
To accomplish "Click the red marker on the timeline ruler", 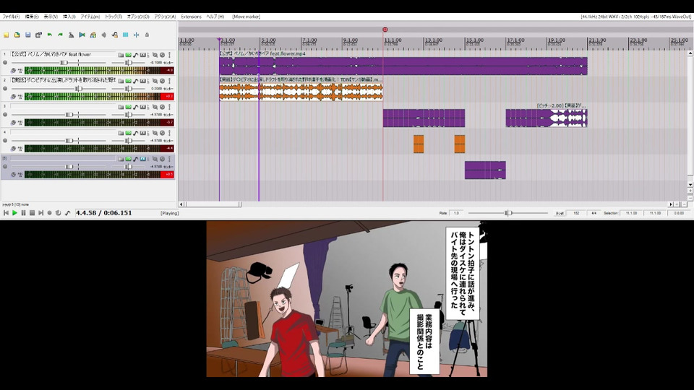I will (385, 30).
